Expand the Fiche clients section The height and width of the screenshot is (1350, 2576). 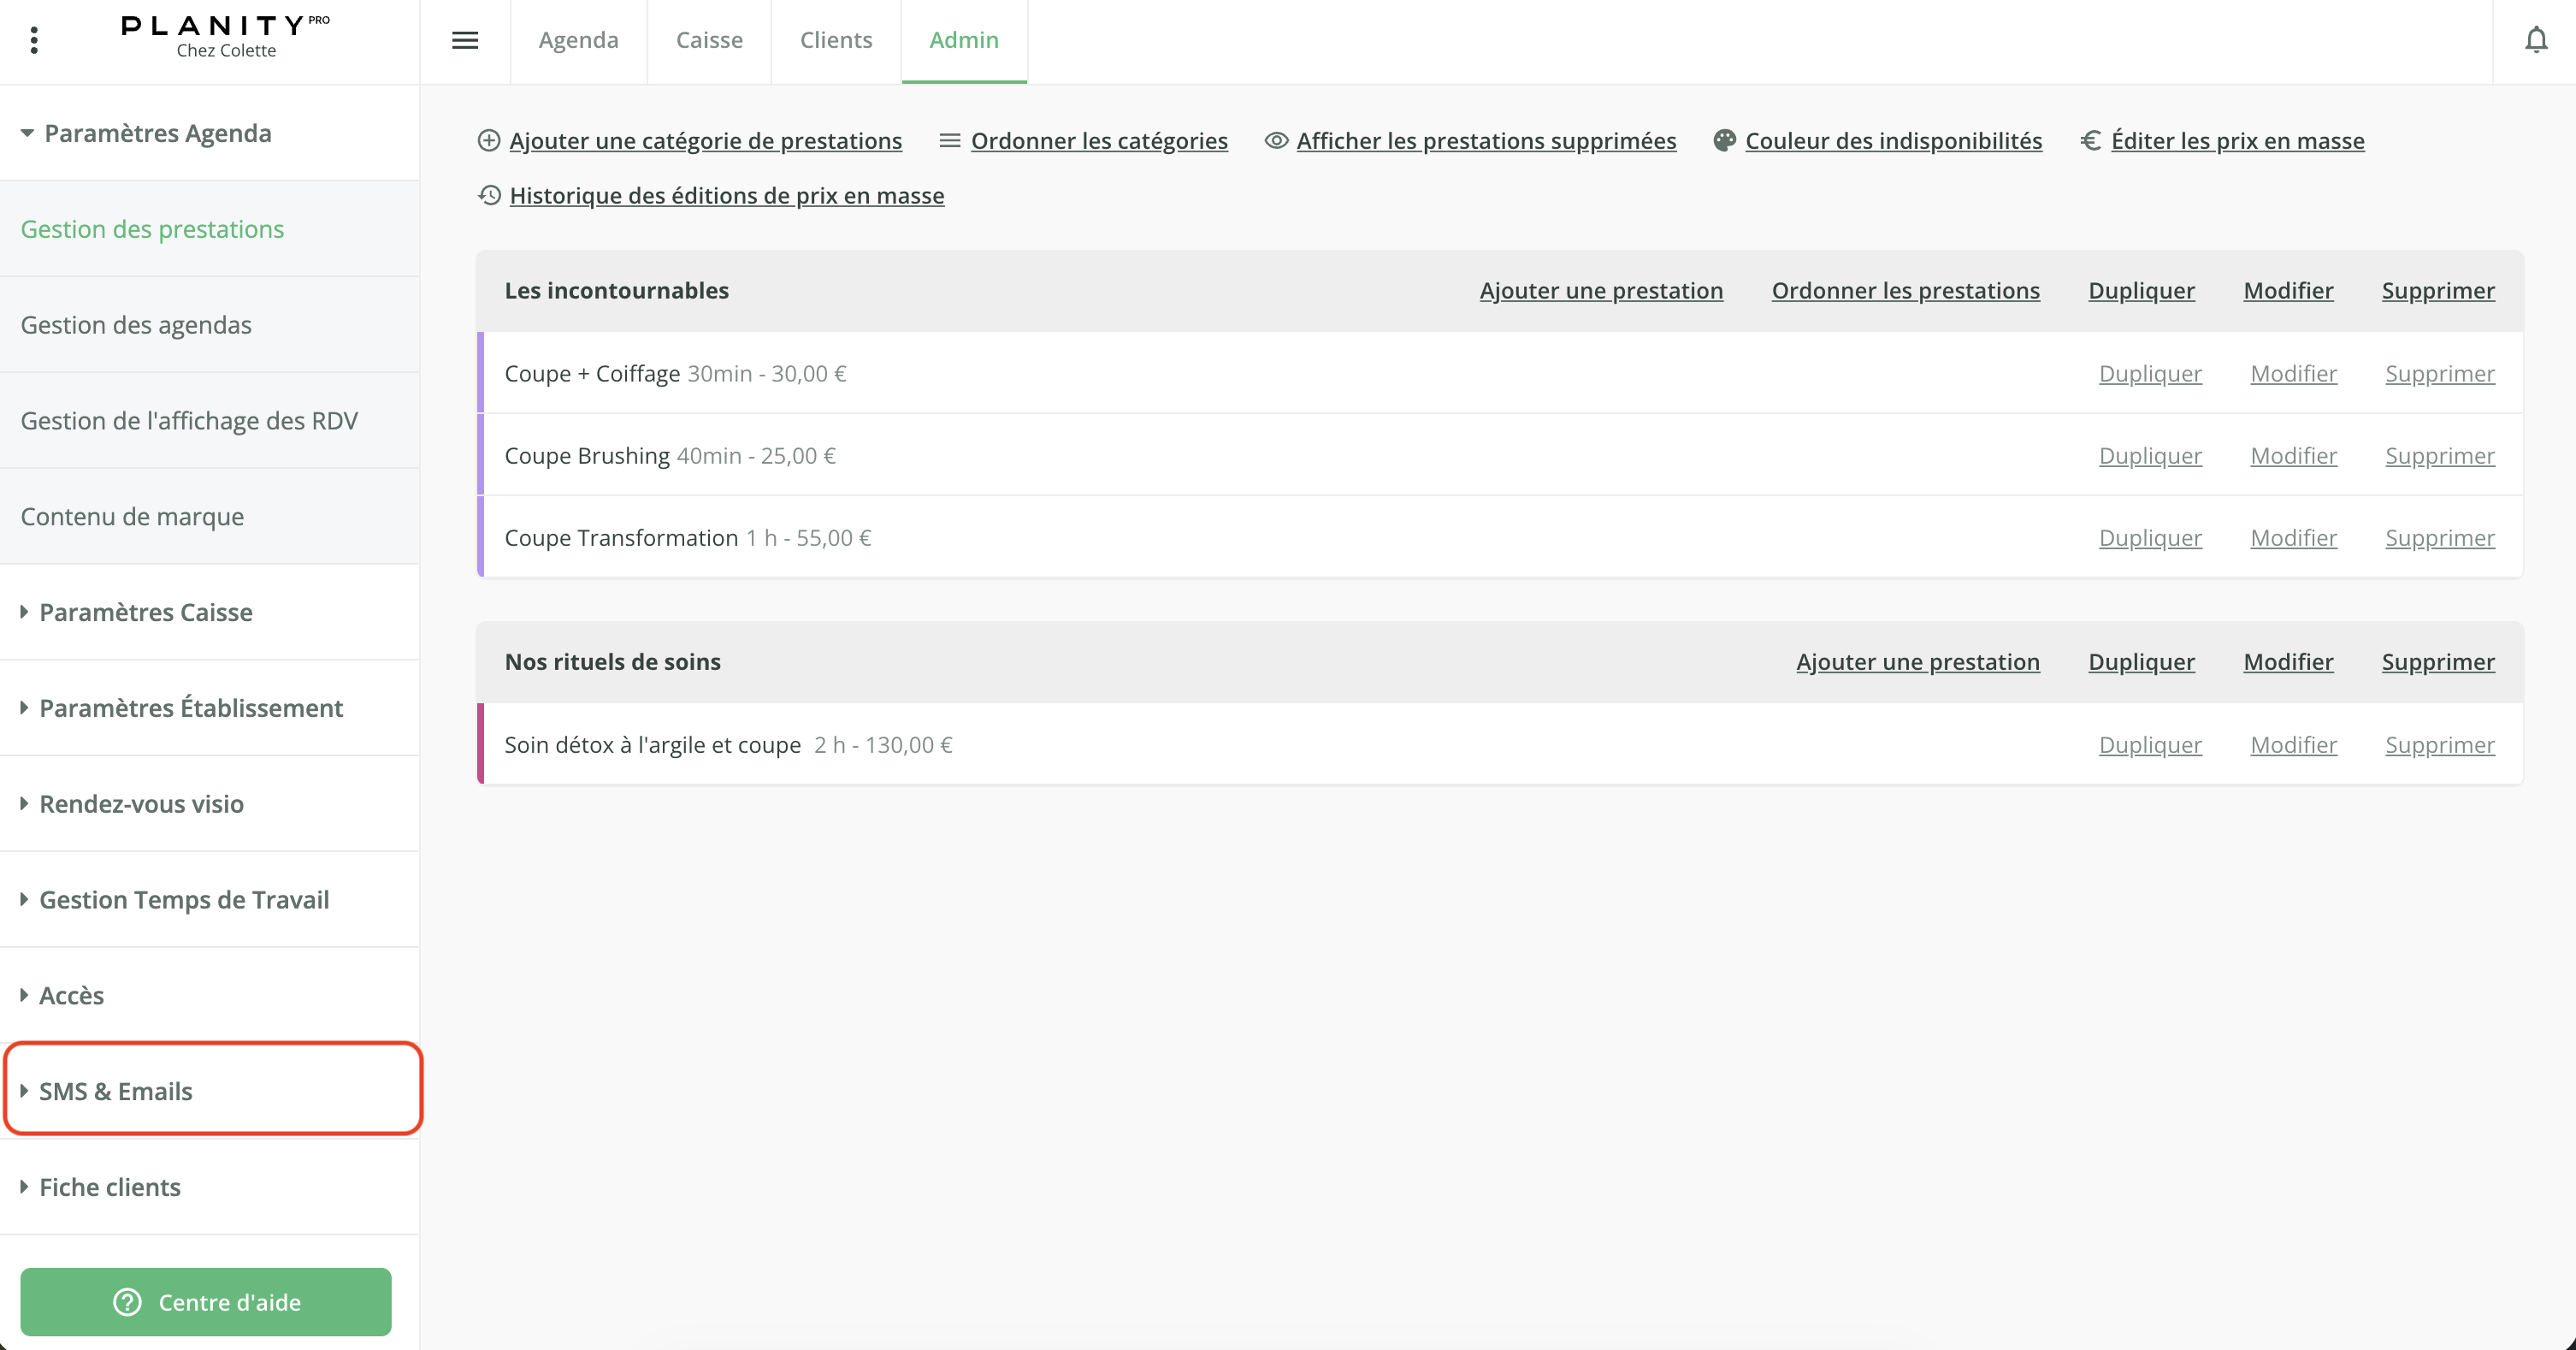click(110, 1187)
